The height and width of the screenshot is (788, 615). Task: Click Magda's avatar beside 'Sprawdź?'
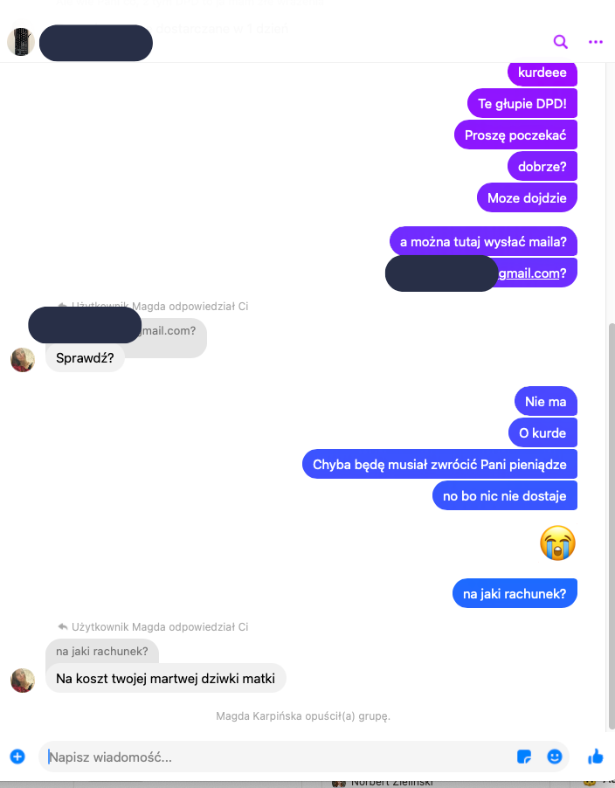coord(23,359)
